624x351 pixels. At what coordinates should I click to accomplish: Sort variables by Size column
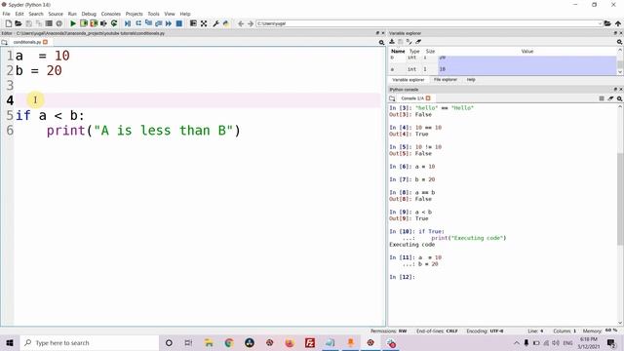click(x=430, y=52)
